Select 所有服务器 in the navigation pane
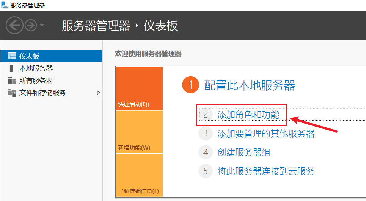 pyautogui.click(x=51, y=80)
